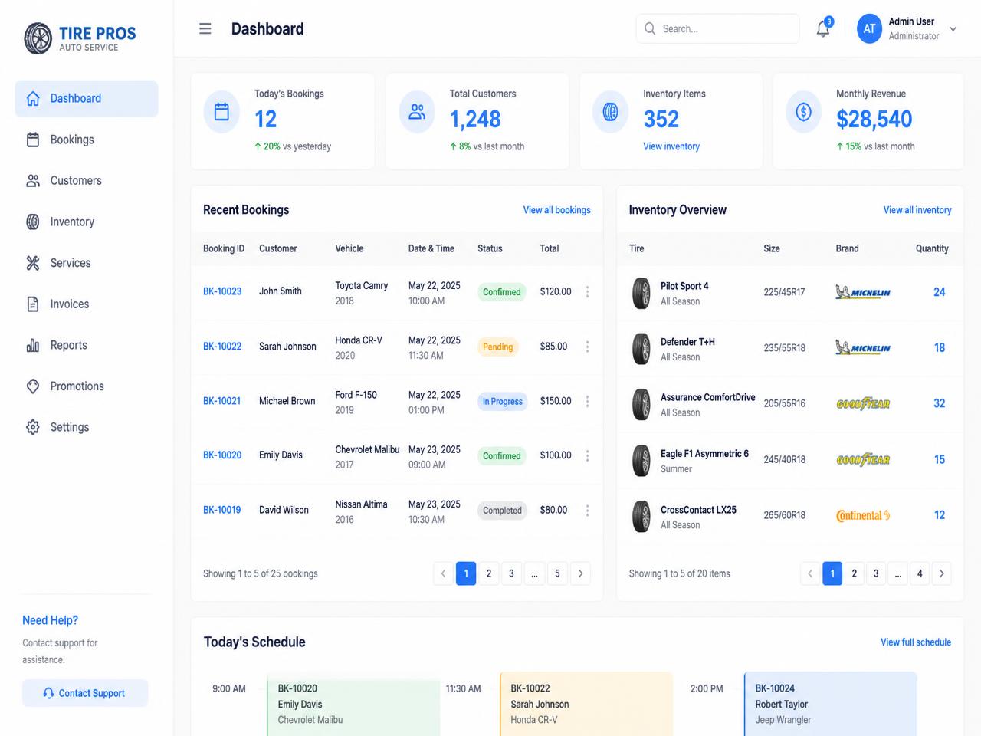Screen dimensions: 981x736
Task: Click quantity value 32
Action: click(x=940, y=403)
